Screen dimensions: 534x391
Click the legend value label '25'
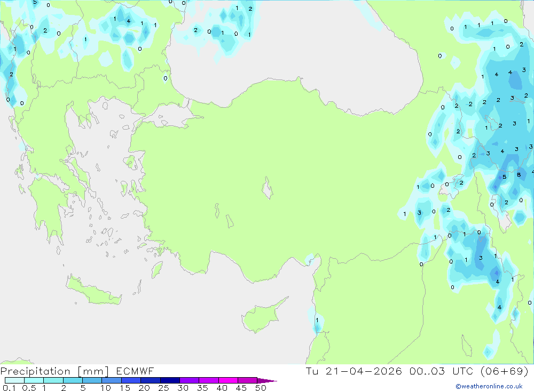coord(164,388)
